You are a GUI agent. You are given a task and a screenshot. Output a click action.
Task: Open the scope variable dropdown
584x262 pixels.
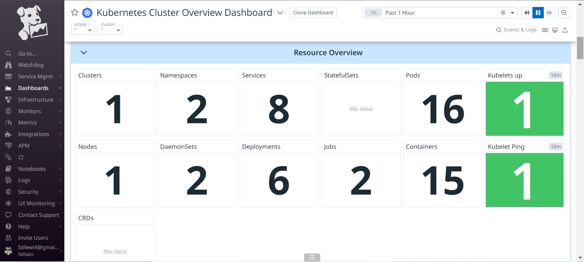click(x=83, y=30)
